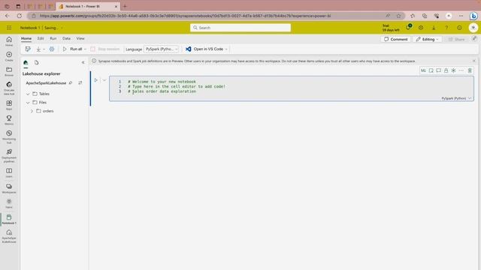Click the Stop session button

(105, 49)
